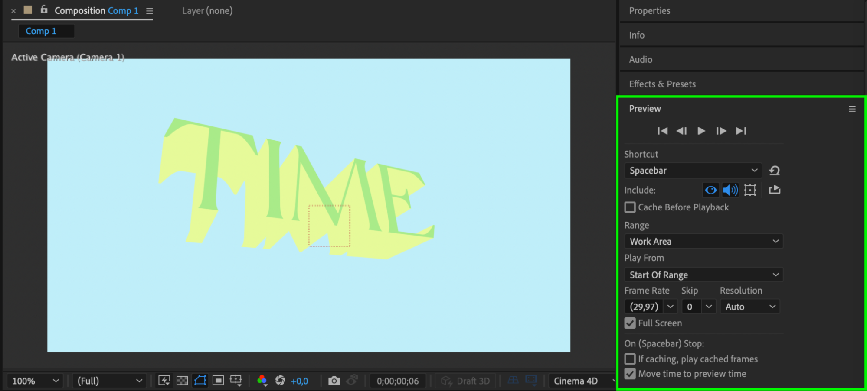Toggle the Include overlays and layer controls icon
867x391 pixels.
click(750, 190)
